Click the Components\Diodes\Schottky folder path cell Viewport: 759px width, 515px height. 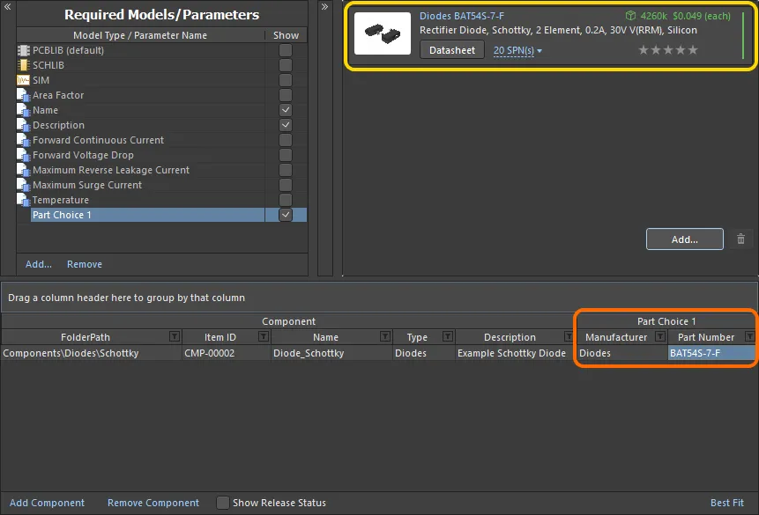pos(91,353)
